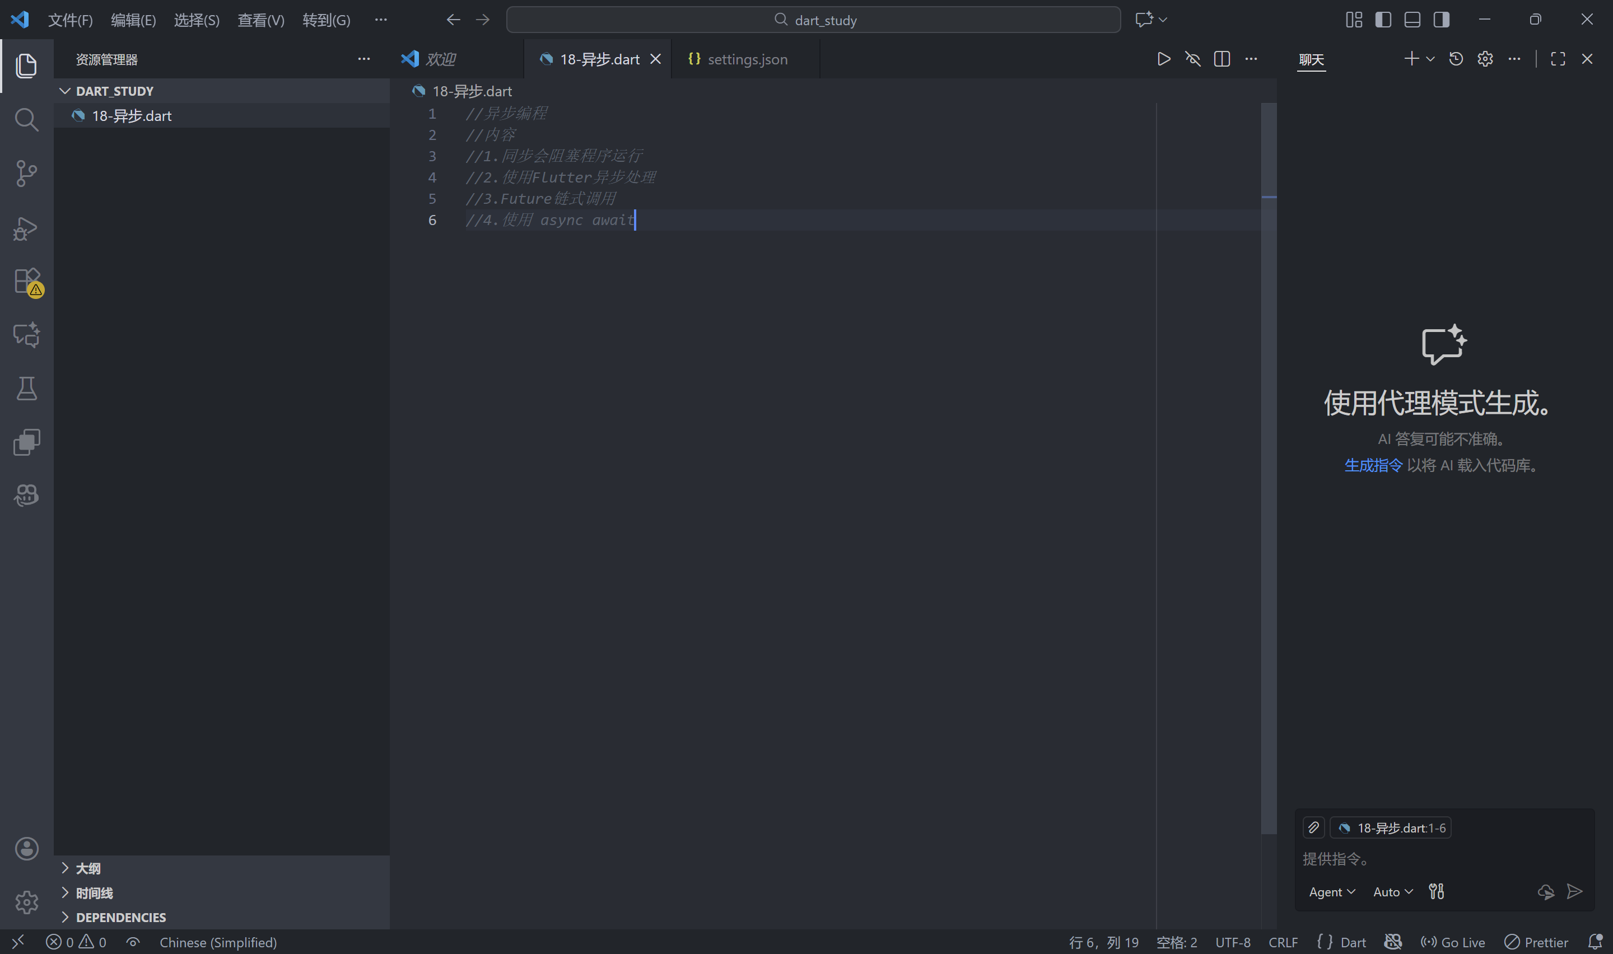
Task: Open the Testing flask view
Action: 26,389
